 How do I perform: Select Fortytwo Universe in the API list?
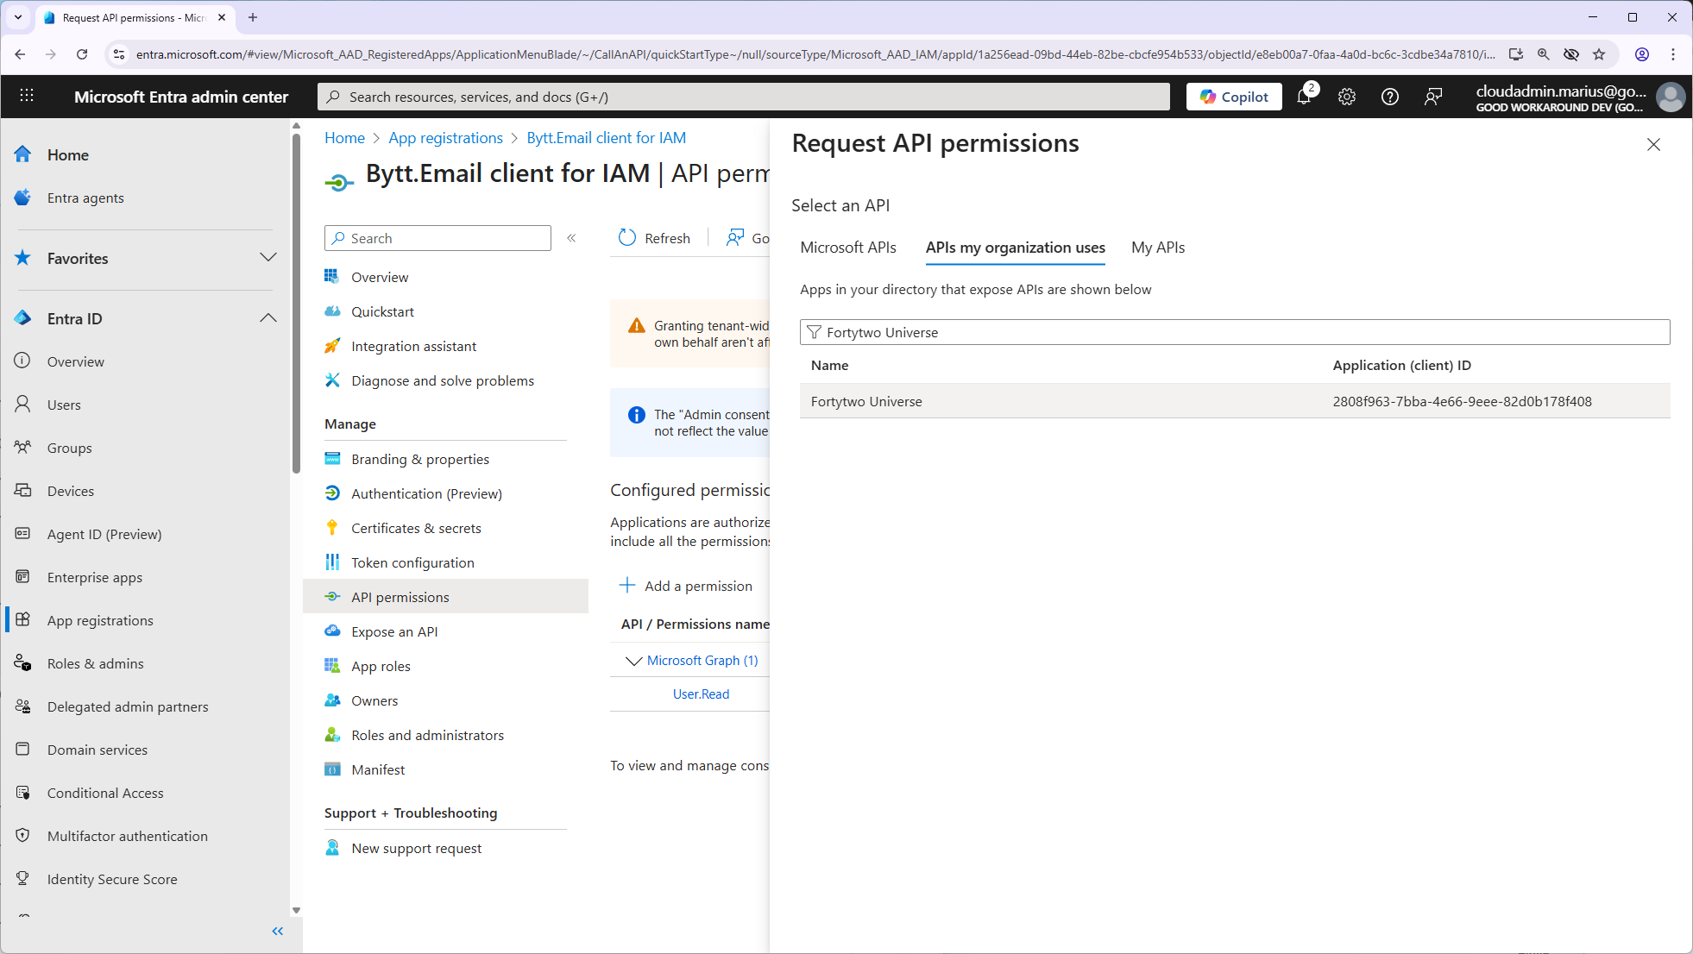point(866,401)
